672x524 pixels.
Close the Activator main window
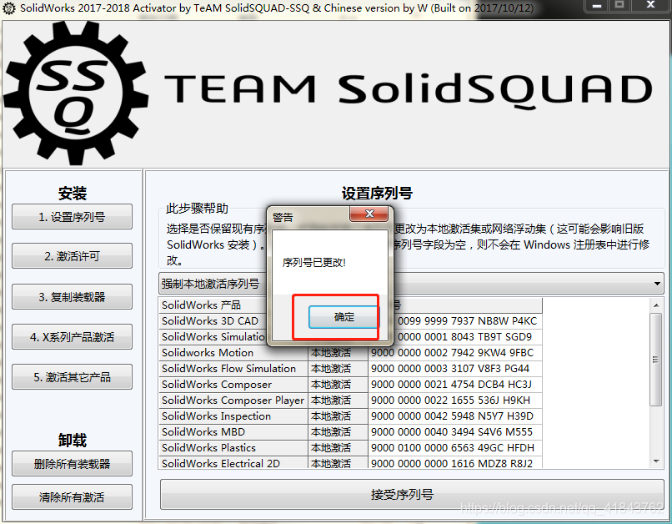[x=650, y=6]
